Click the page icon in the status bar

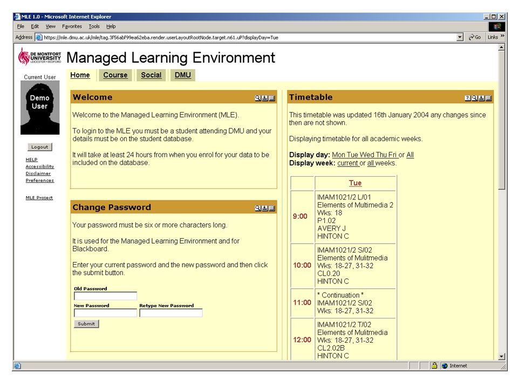pos(17,366)
